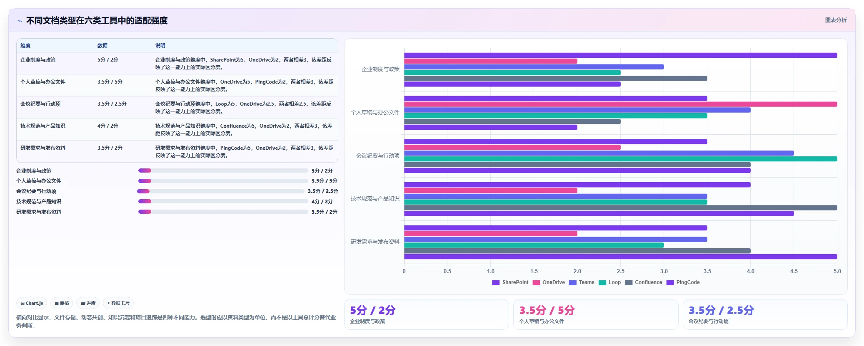
Task: Click the Confluence gray legend swatch
Action: (629, 283)
